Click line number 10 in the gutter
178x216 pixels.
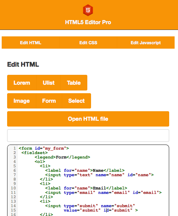pos(13,188)
